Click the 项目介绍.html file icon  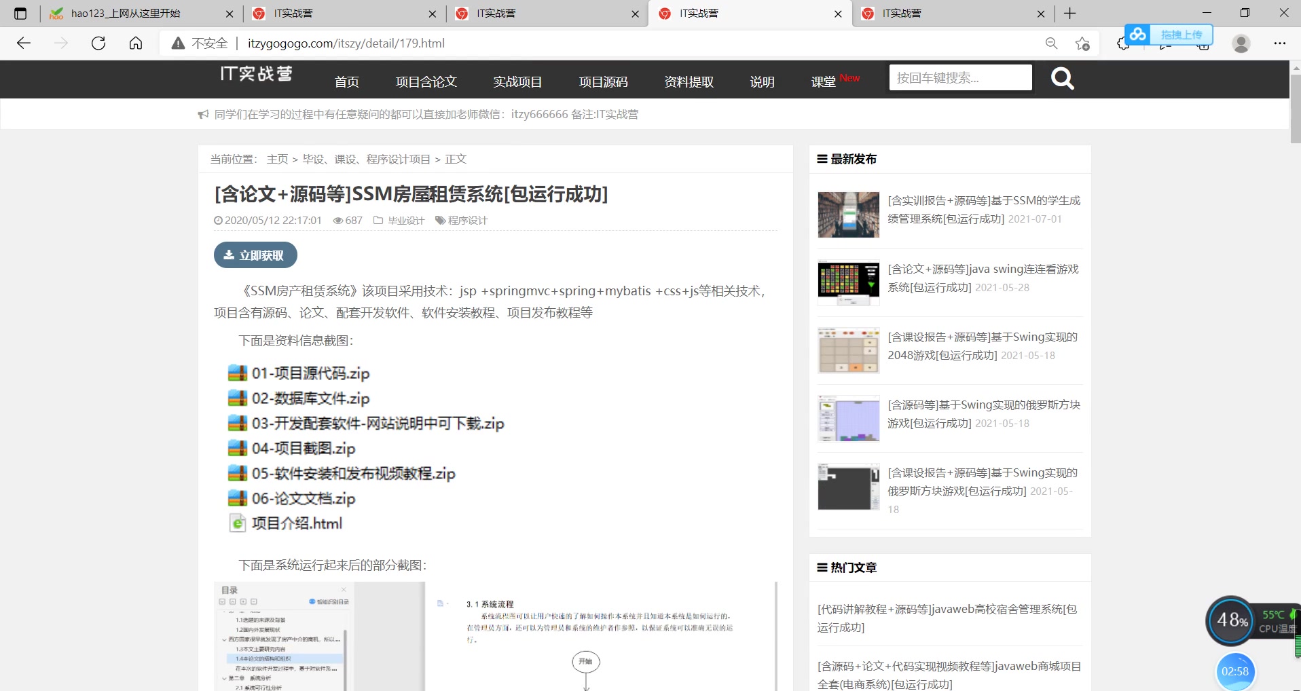(237, 523)
